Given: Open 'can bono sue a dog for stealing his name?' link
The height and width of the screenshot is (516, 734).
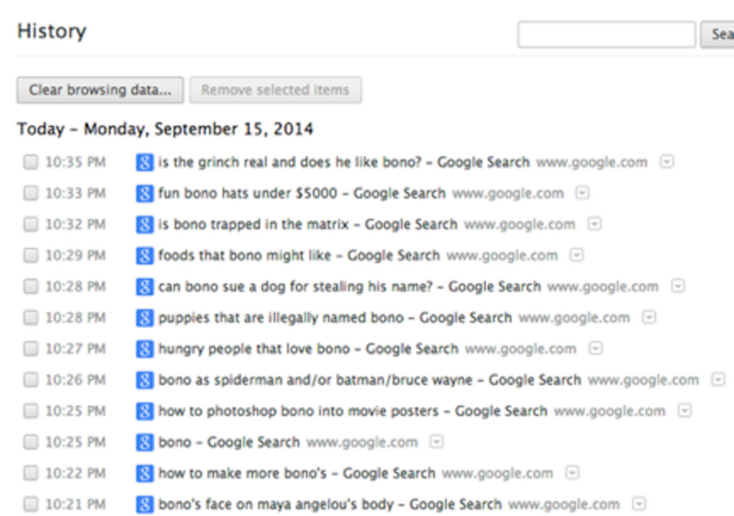Looking at the screenshot, I should point(349,286).
